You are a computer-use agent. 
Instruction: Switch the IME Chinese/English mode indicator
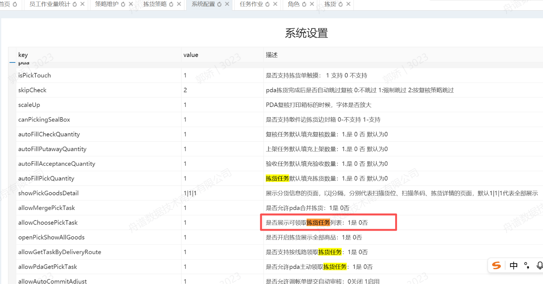513,265
